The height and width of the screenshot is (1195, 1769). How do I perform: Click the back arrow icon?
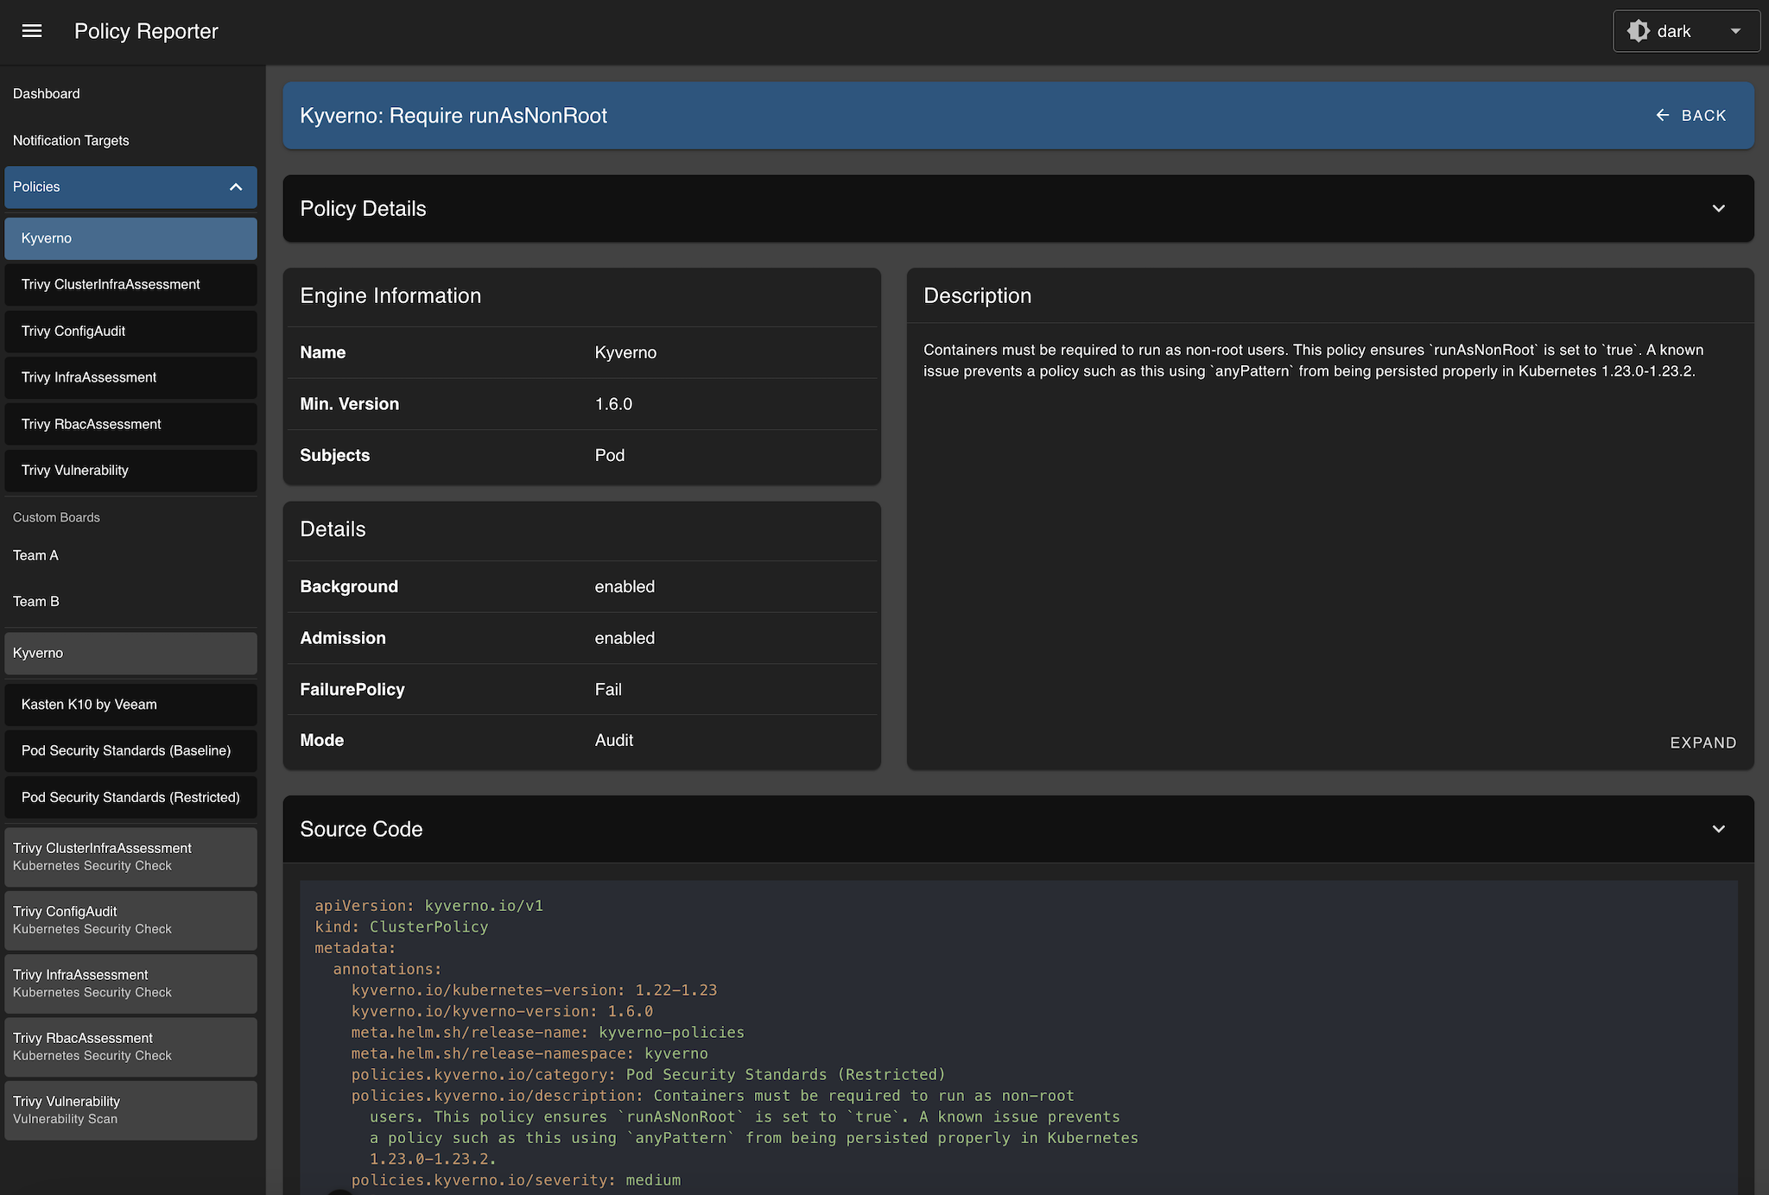1662,115
